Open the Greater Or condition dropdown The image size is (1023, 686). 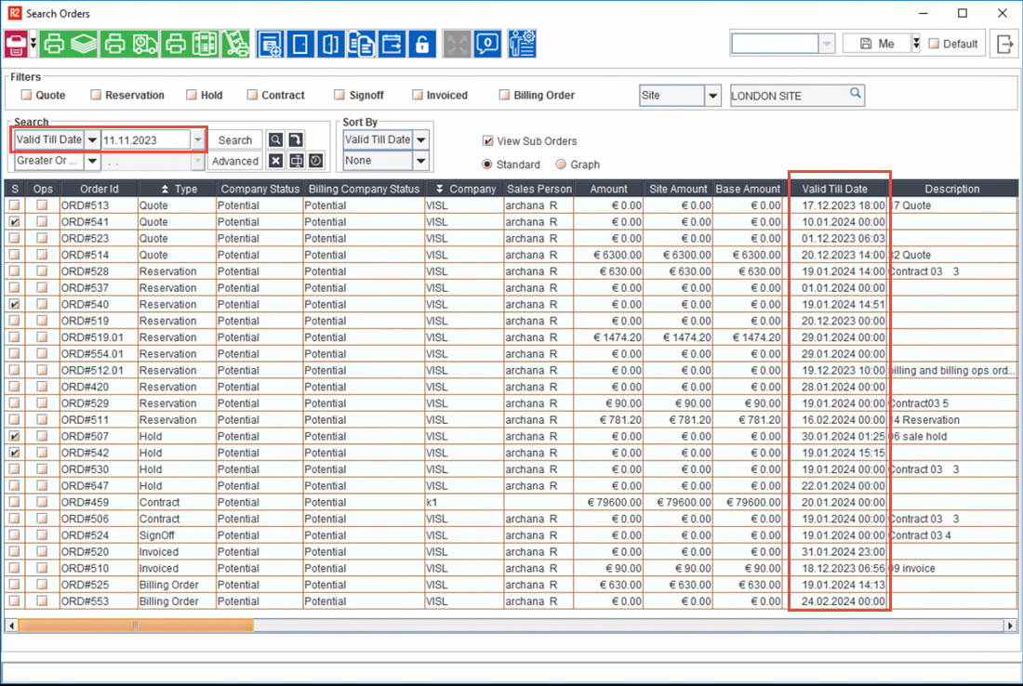(x=92, y=161)
